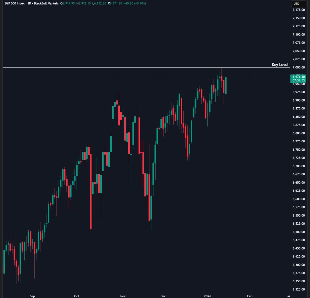Click the 6,950.00 price axis label
The image size is (310, 298).
tap(299, 84)
